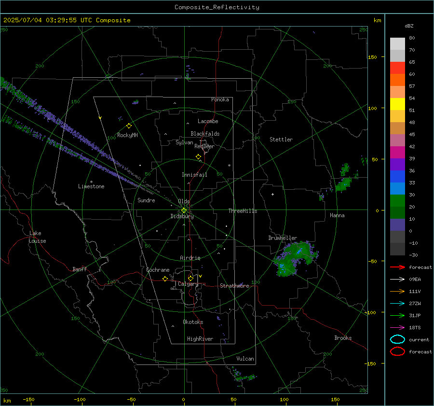The width and height of the screenshot is (434, 406).
Task: Click the Sylvan label
Action: pos(184,142)
